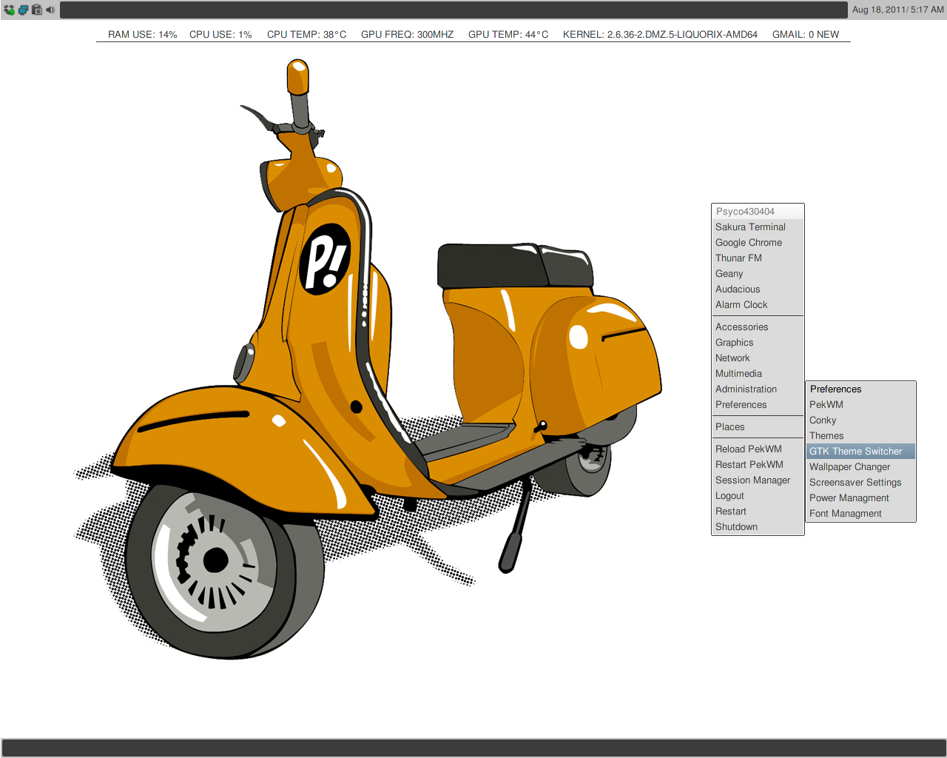Expand Conky in Preferences submenu
The height and width of the screenshot is (758, 947).
coord(860,420)
